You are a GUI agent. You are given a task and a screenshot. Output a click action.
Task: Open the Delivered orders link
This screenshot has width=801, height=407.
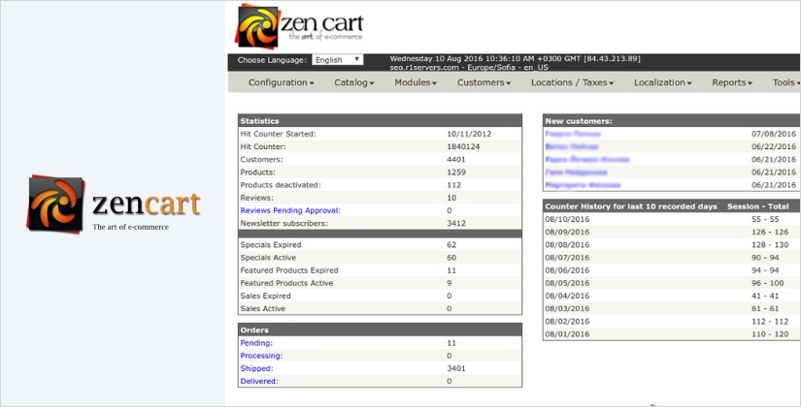tap(259, 381)
